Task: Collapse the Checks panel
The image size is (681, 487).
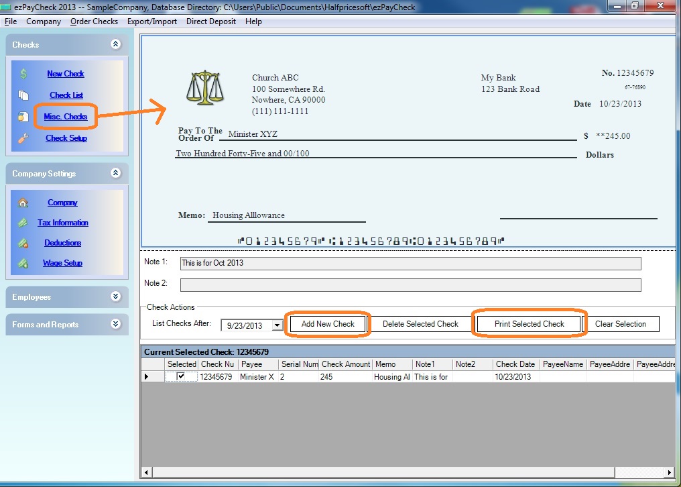Action: pos(116,44)
